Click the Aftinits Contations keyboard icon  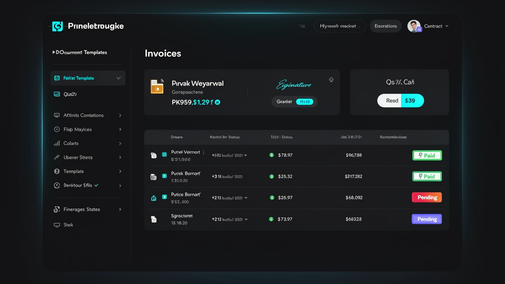click(57, 115)
